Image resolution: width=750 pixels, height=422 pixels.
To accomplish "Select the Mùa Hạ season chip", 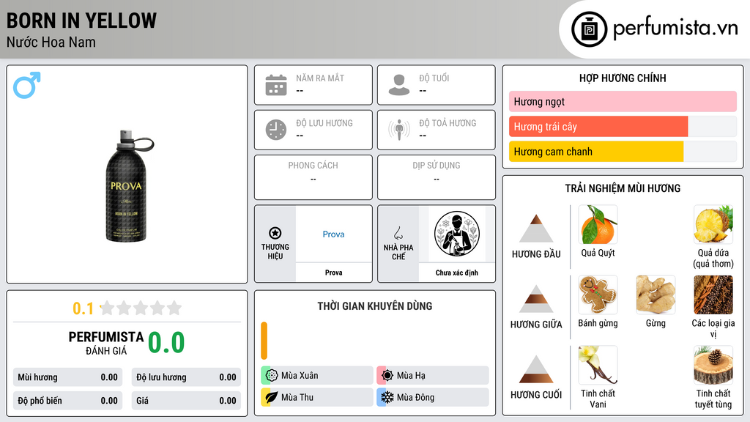I will [433, 375].
